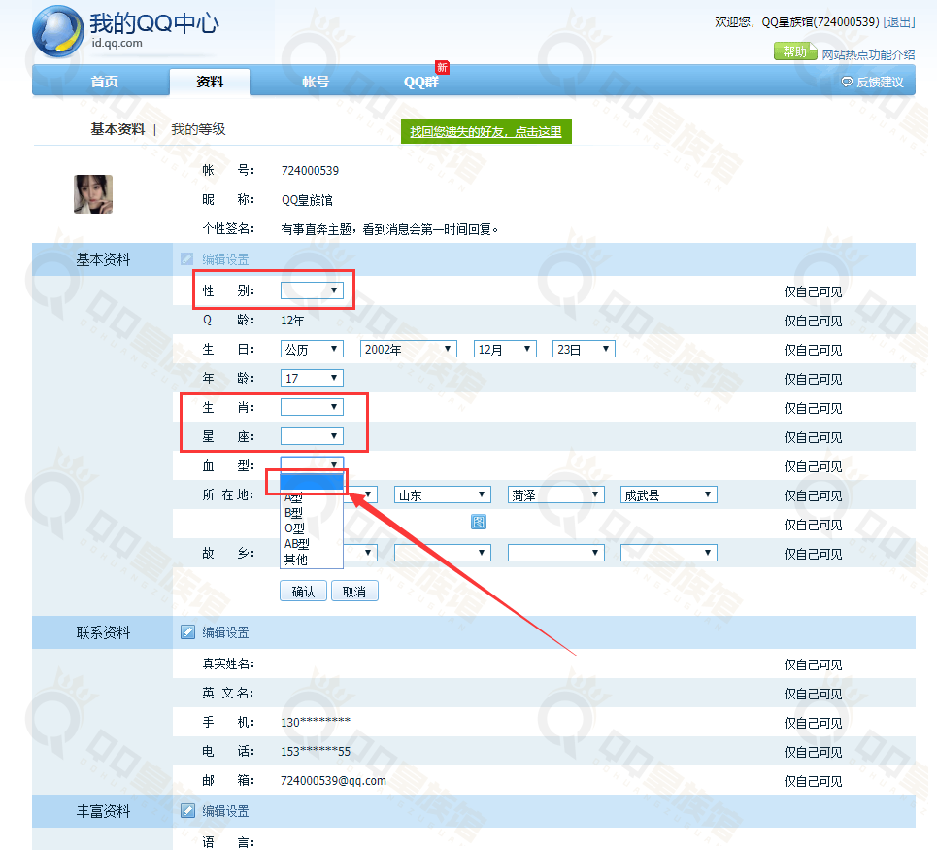Open the birth year 2002年 dropdown
Viewport: 937px width, 850px height.
click(x=408, y=349)
